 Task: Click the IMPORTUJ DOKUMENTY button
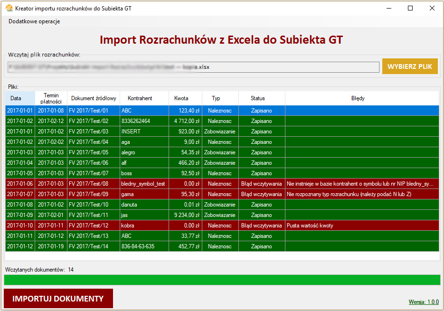pyautogui.click(x=58, y=299)
